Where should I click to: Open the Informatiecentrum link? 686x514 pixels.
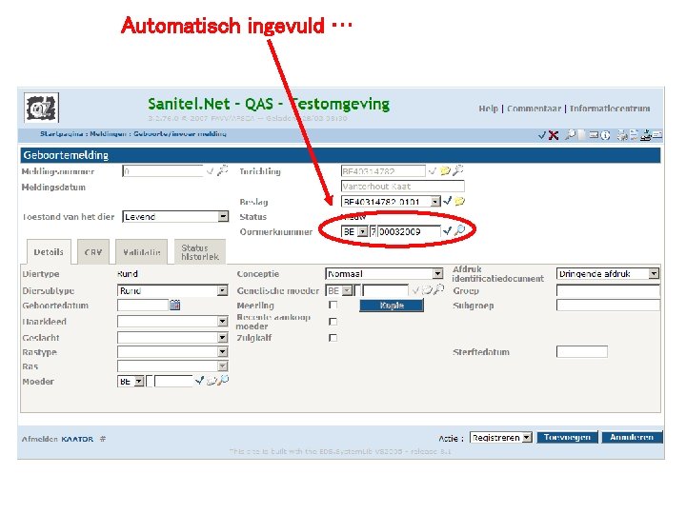pos(610,109)
